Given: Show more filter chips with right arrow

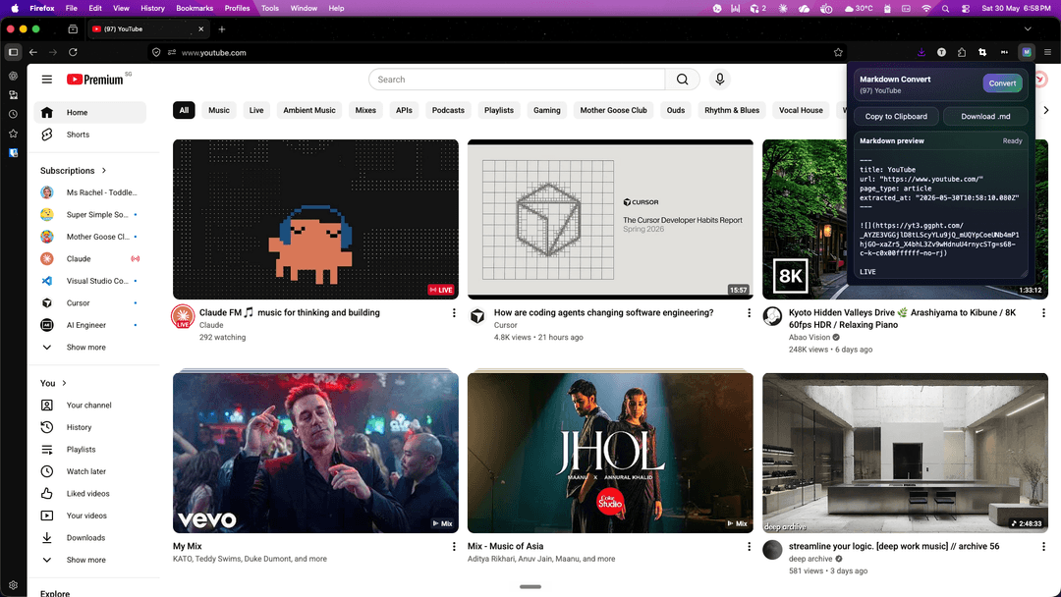Looking at the screenshot, I should (x=1046, y=110).
